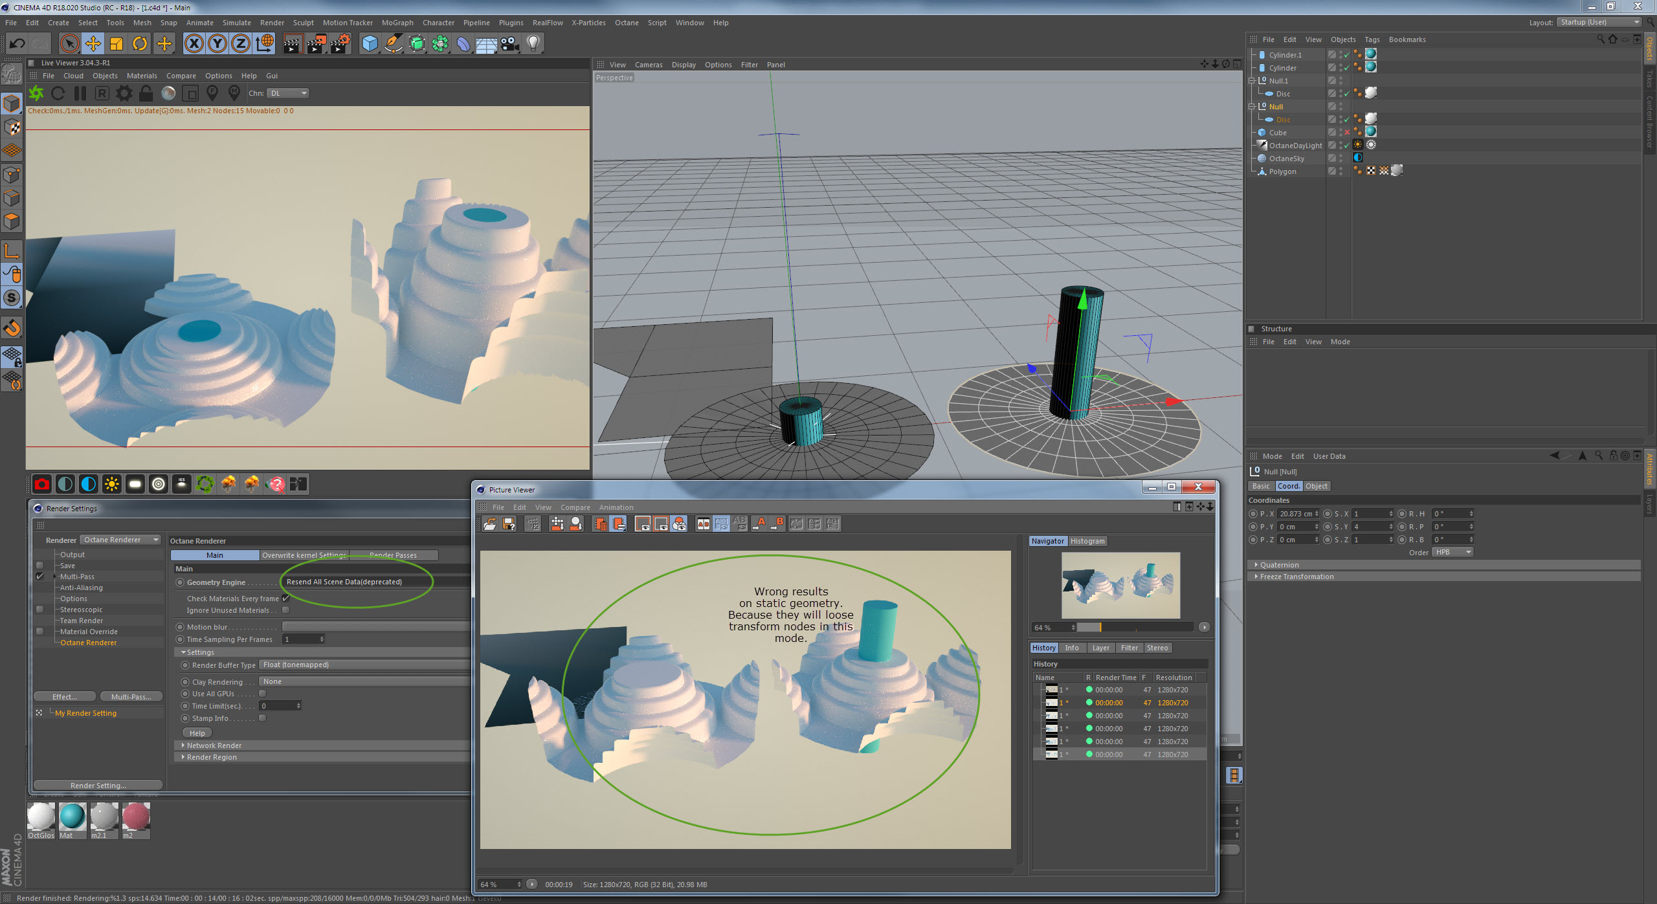Select the Move tool in top toolbar
The height and width of the screenshot is (904, 1657).
coord(93,43)
